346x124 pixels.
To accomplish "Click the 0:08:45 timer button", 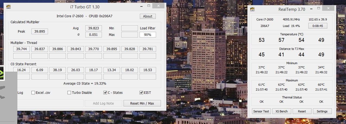I will pyautogui.click(x=318, y=26).
